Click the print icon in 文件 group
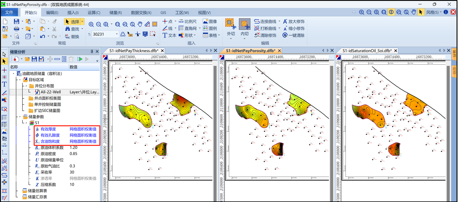Image resolution: width=458 pixels, height=202 pixels. pyautogui.click(x=16, y=29)
